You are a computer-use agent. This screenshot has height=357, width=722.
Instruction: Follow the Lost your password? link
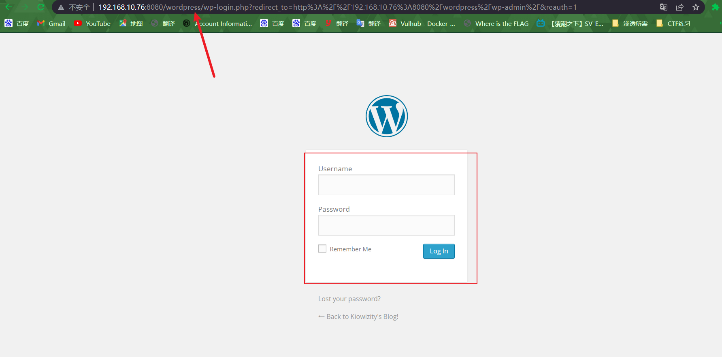point(349,299)
